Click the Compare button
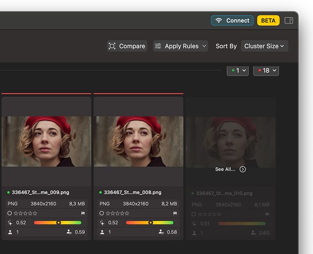This screenshot has height=254, width=313. tap(127, 46)
